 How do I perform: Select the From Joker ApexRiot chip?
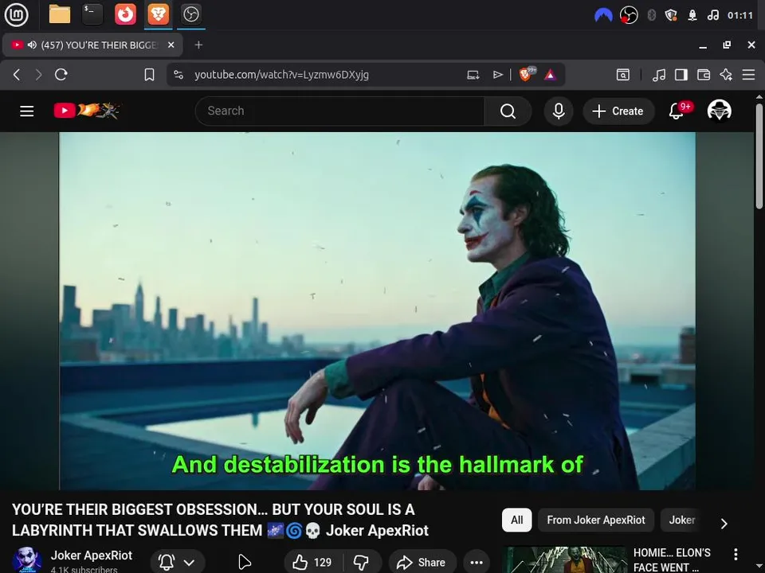click(596, 520)
